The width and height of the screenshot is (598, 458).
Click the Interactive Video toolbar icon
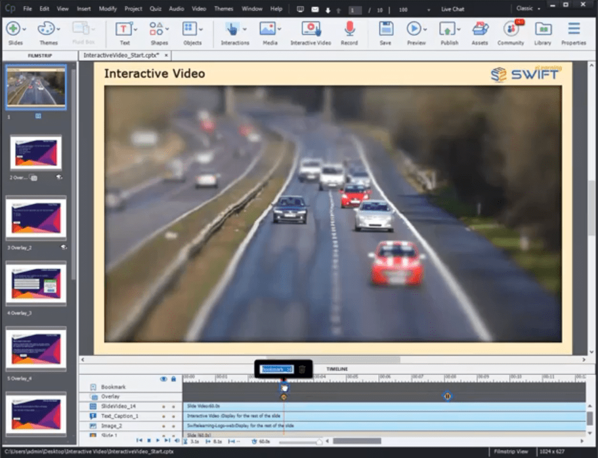(310, 29)
